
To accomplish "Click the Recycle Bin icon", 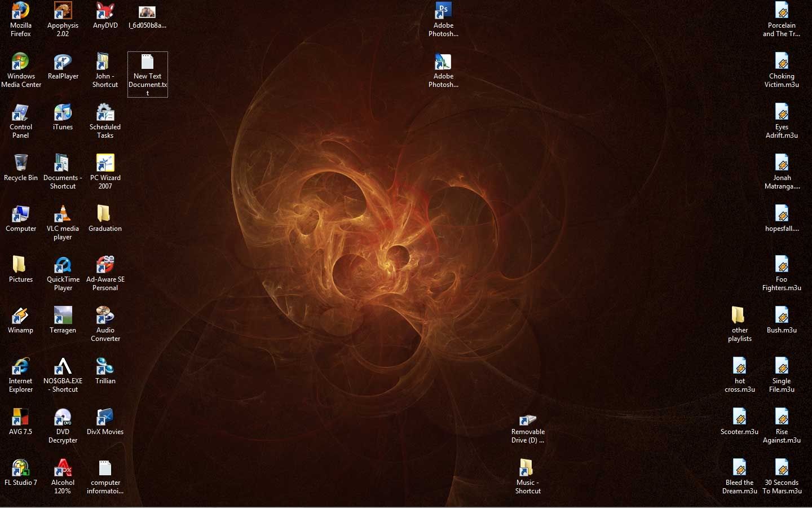I will 20,163.
